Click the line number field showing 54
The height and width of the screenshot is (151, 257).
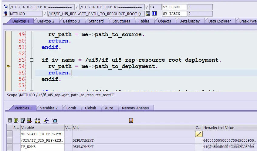[x=155, y=7]
